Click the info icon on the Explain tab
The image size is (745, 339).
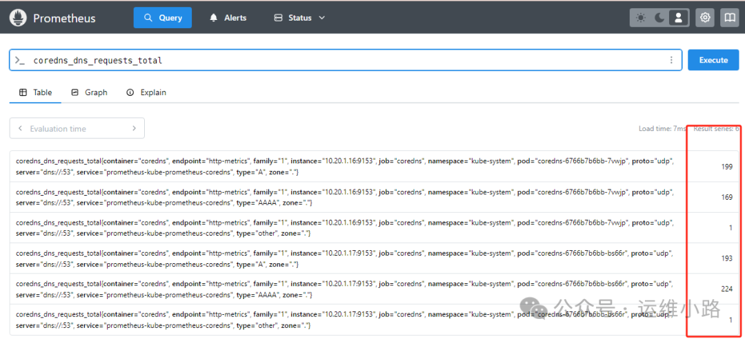tap(130, 92)
